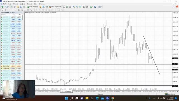Expand the indicators list dropdown
The height and width of the screenshot is (101, 179).
[92, 7]
